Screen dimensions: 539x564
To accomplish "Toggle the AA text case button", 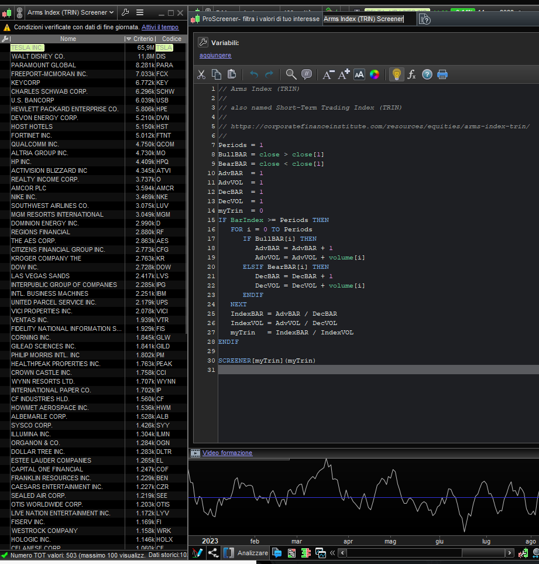I will tap(359, 74).
